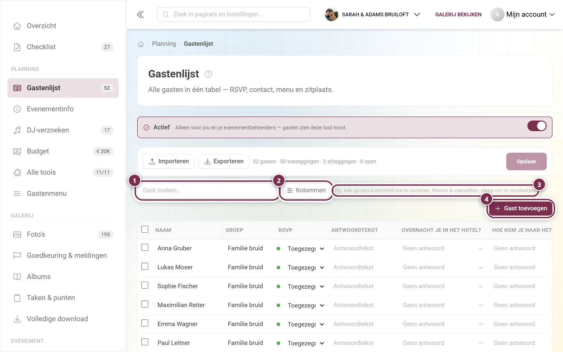Click the wedding profile photo thumbnail

click(332, 14)
